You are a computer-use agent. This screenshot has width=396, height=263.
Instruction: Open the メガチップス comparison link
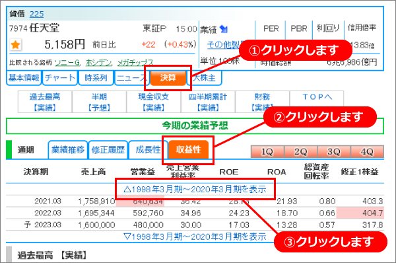pos(135,62)
